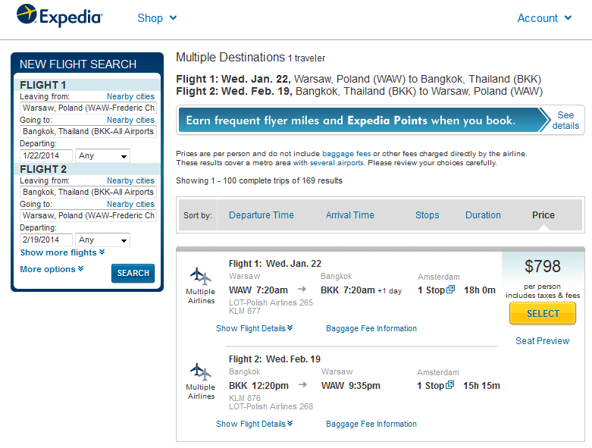This screenshot has width=592, height=448.
Task: Click Flight 2 departing date 2/19/2014 field
Action: [45, 240]
